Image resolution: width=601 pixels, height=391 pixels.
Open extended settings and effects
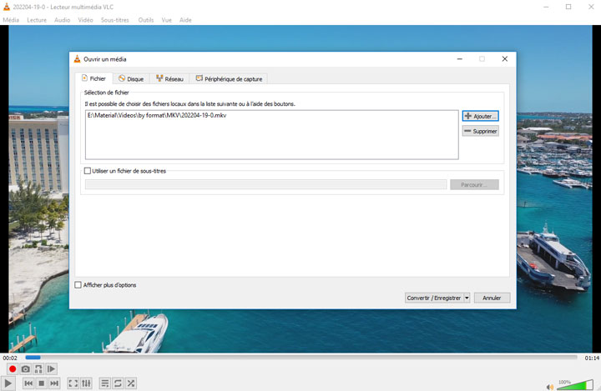[86, 383]
